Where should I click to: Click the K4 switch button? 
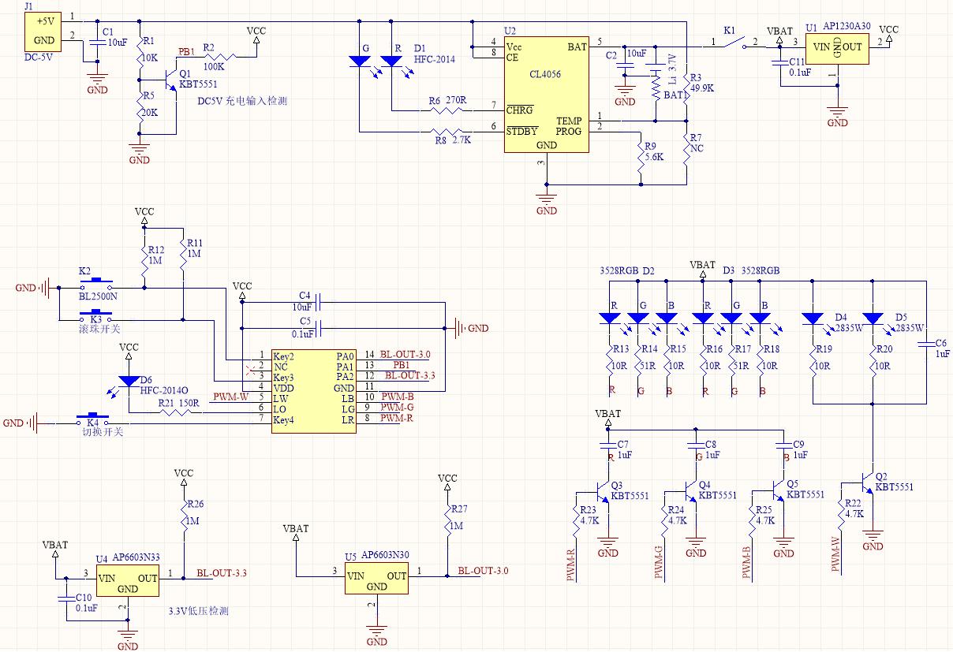tap(92, 418)
